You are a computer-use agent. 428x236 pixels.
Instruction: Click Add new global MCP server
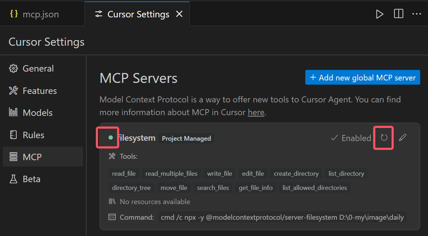click(363, 78)
